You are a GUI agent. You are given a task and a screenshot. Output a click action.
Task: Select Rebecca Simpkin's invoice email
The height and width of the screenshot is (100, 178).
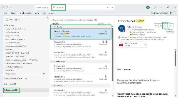(80, 34)
